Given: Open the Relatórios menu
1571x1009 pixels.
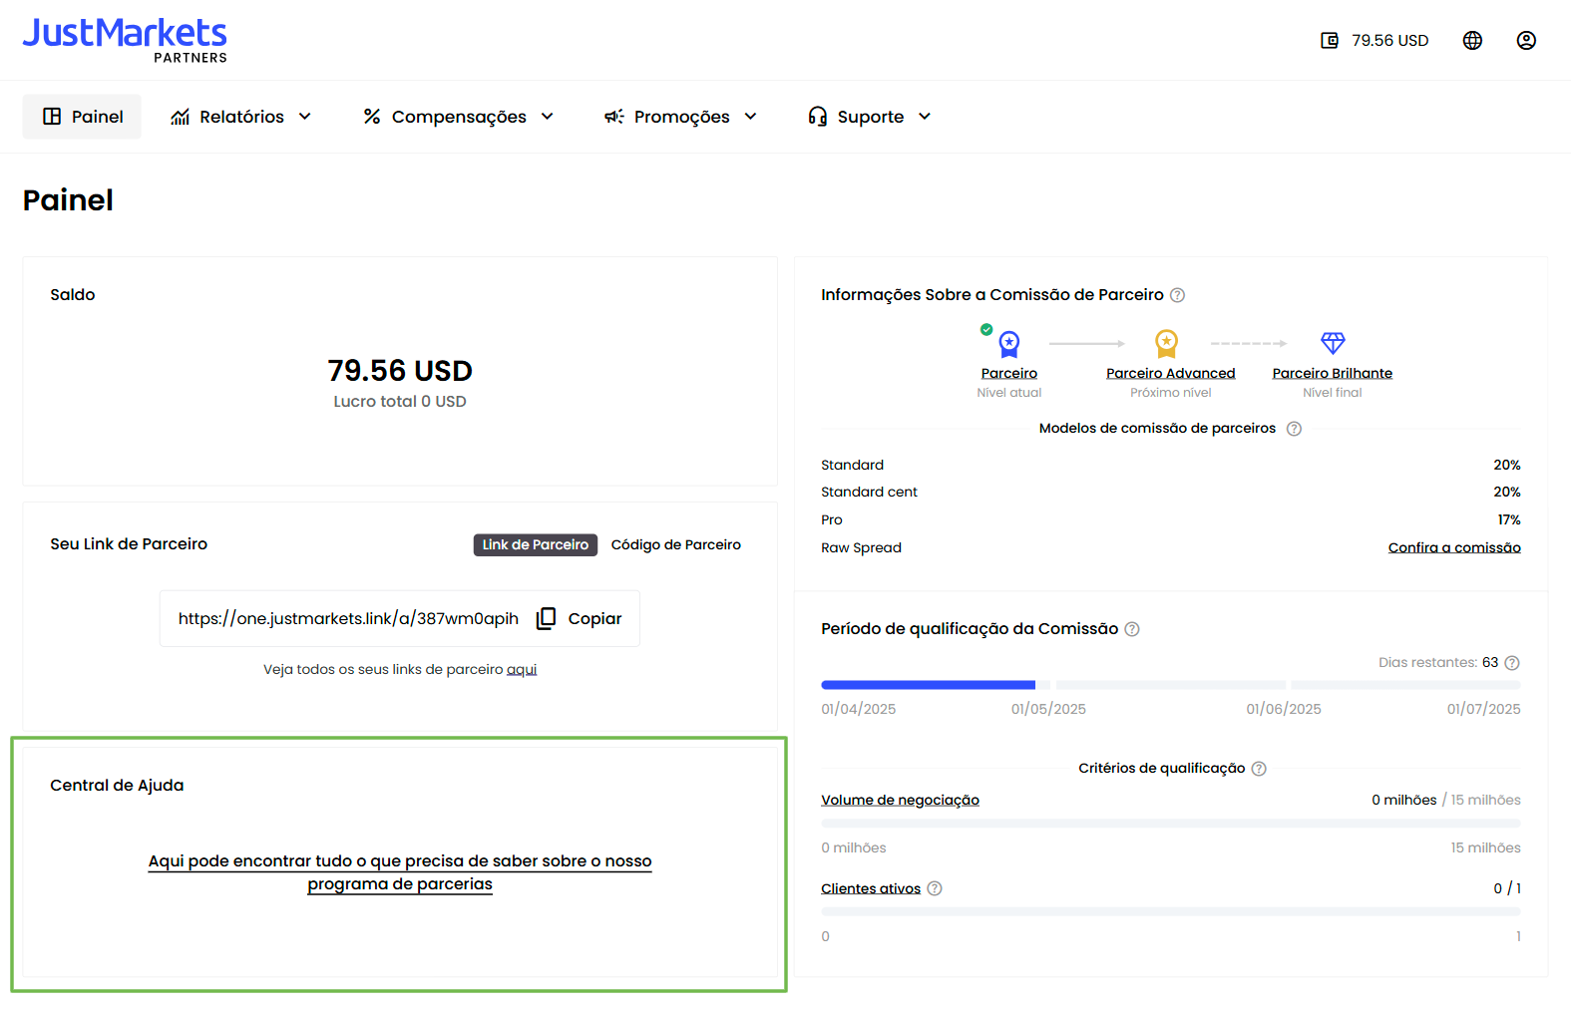Looking at the screenshot, I should pyautogui.click(x=241, y=117).
